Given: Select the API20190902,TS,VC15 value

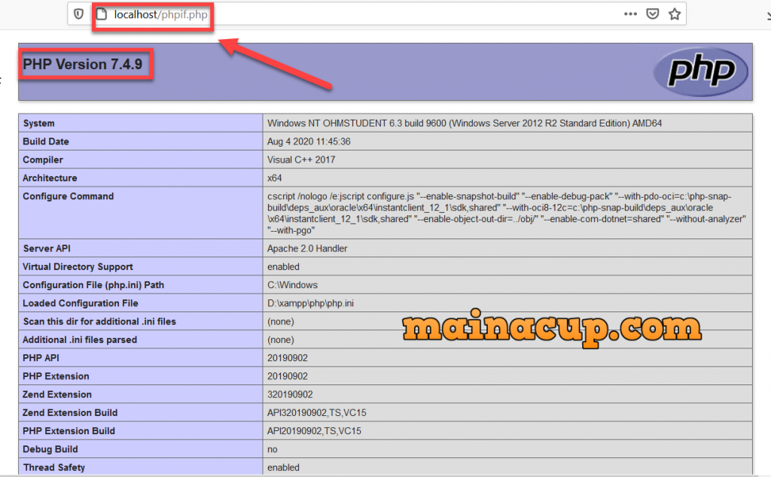Looking at the screenshot, I should click(x=314, y=431).
